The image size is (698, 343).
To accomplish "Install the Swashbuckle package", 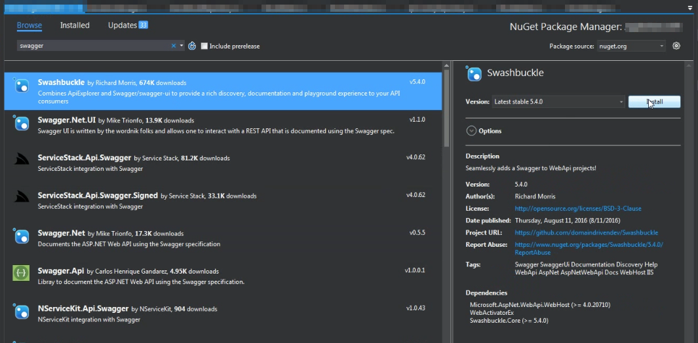I will click(x=654, y=102).
